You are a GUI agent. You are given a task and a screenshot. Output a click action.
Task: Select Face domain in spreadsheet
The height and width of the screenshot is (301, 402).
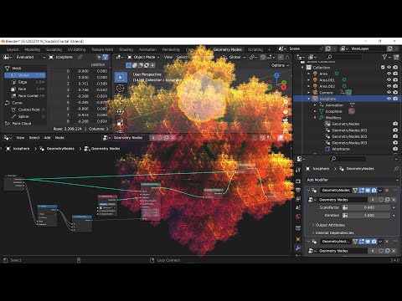(x=25, y=89)
